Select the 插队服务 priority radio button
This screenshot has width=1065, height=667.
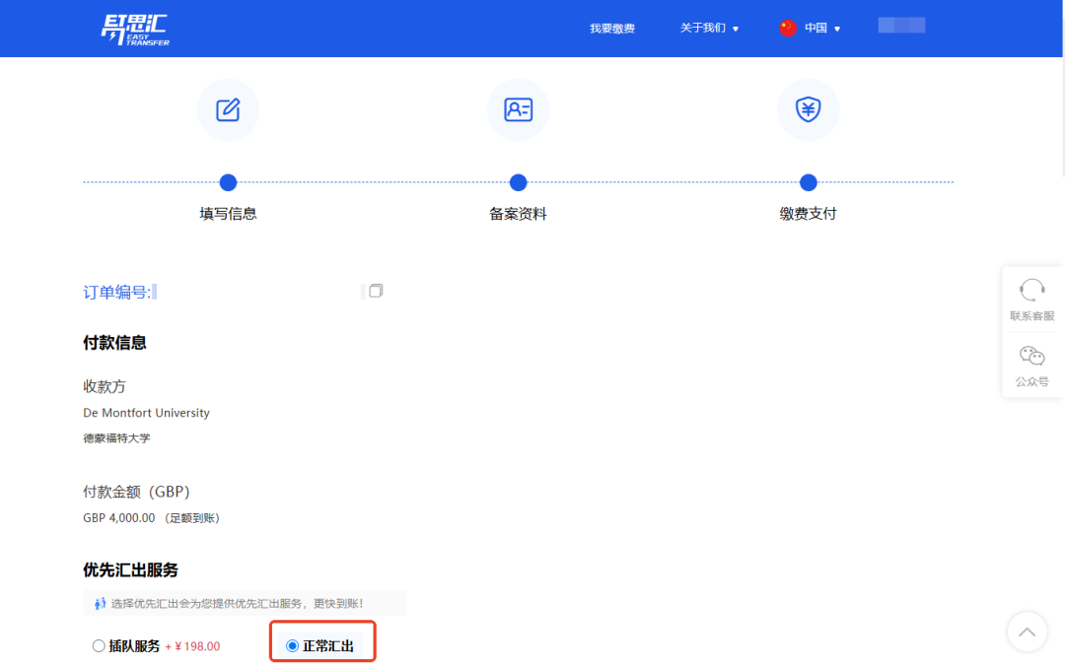99,646
